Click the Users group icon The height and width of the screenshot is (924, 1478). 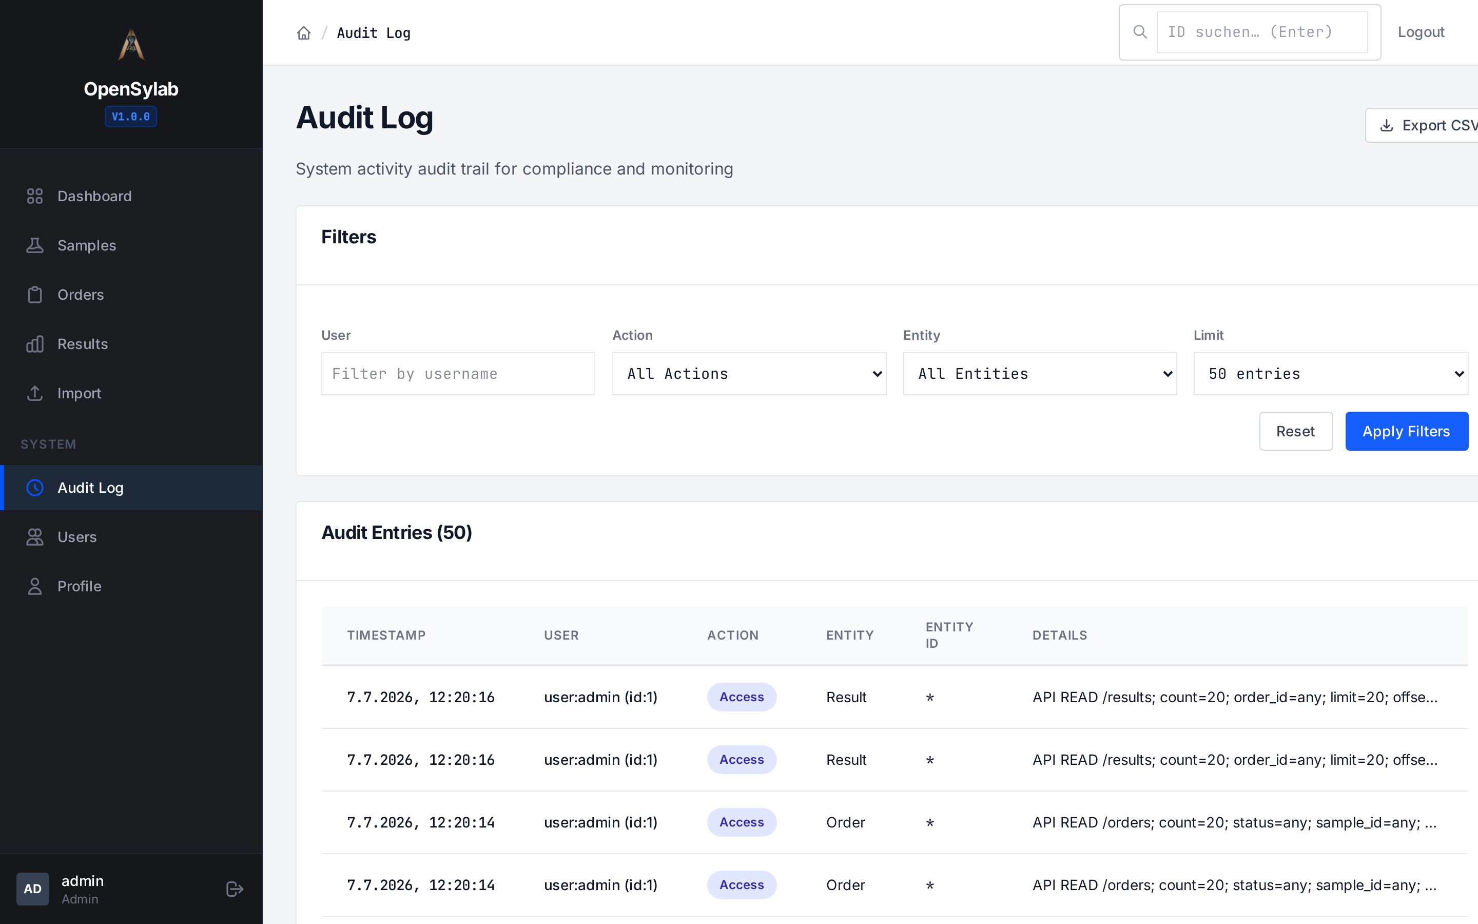(x=35, y=536)
